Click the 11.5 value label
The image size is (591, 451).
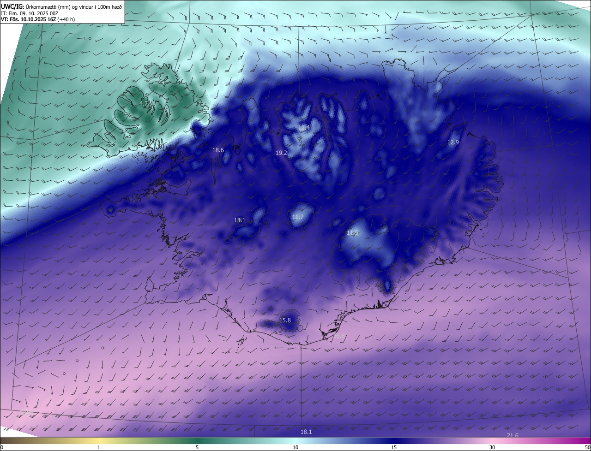point(352,233)
